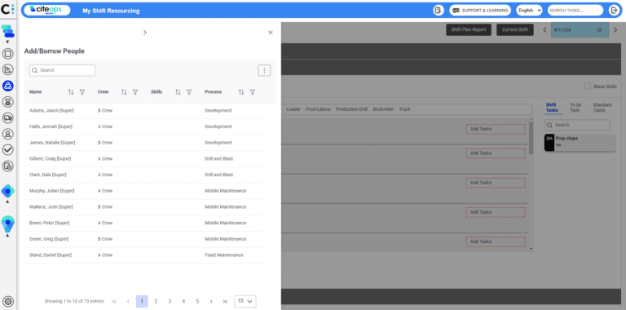This screenshot has height=310, width=626.
Task: Click the 4/11/24 date field
Action: coord(580,30)
